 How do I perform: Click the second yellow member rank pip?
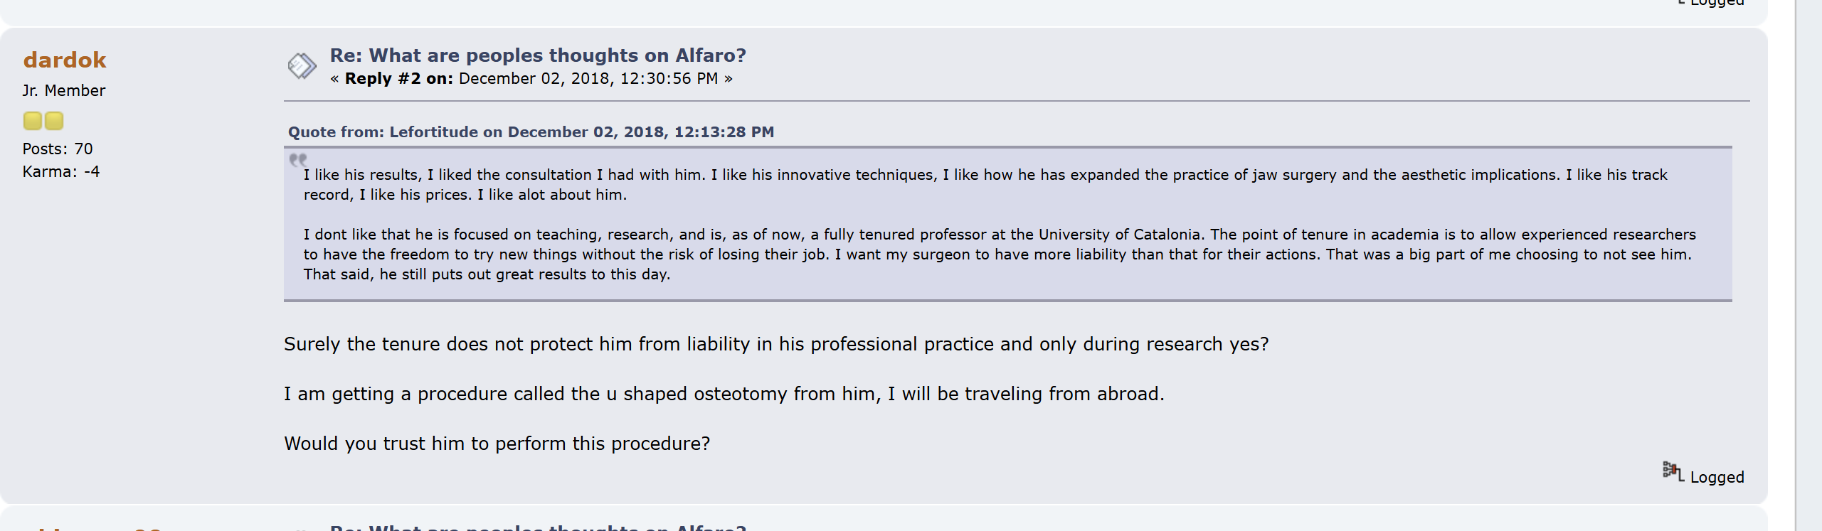coord(54,121)
